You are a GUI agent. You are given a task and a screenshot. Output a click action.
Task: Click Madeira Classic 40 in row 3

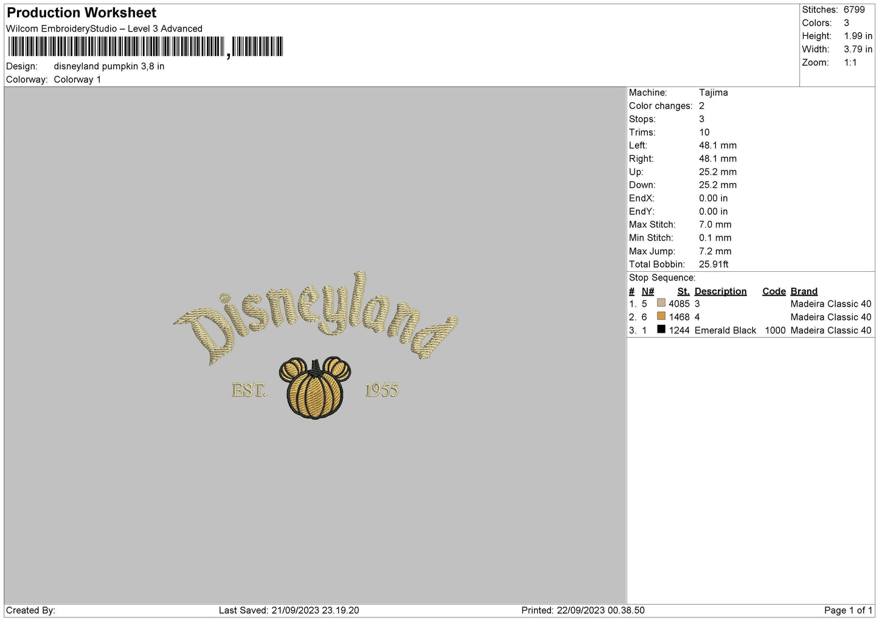(831, 331)
